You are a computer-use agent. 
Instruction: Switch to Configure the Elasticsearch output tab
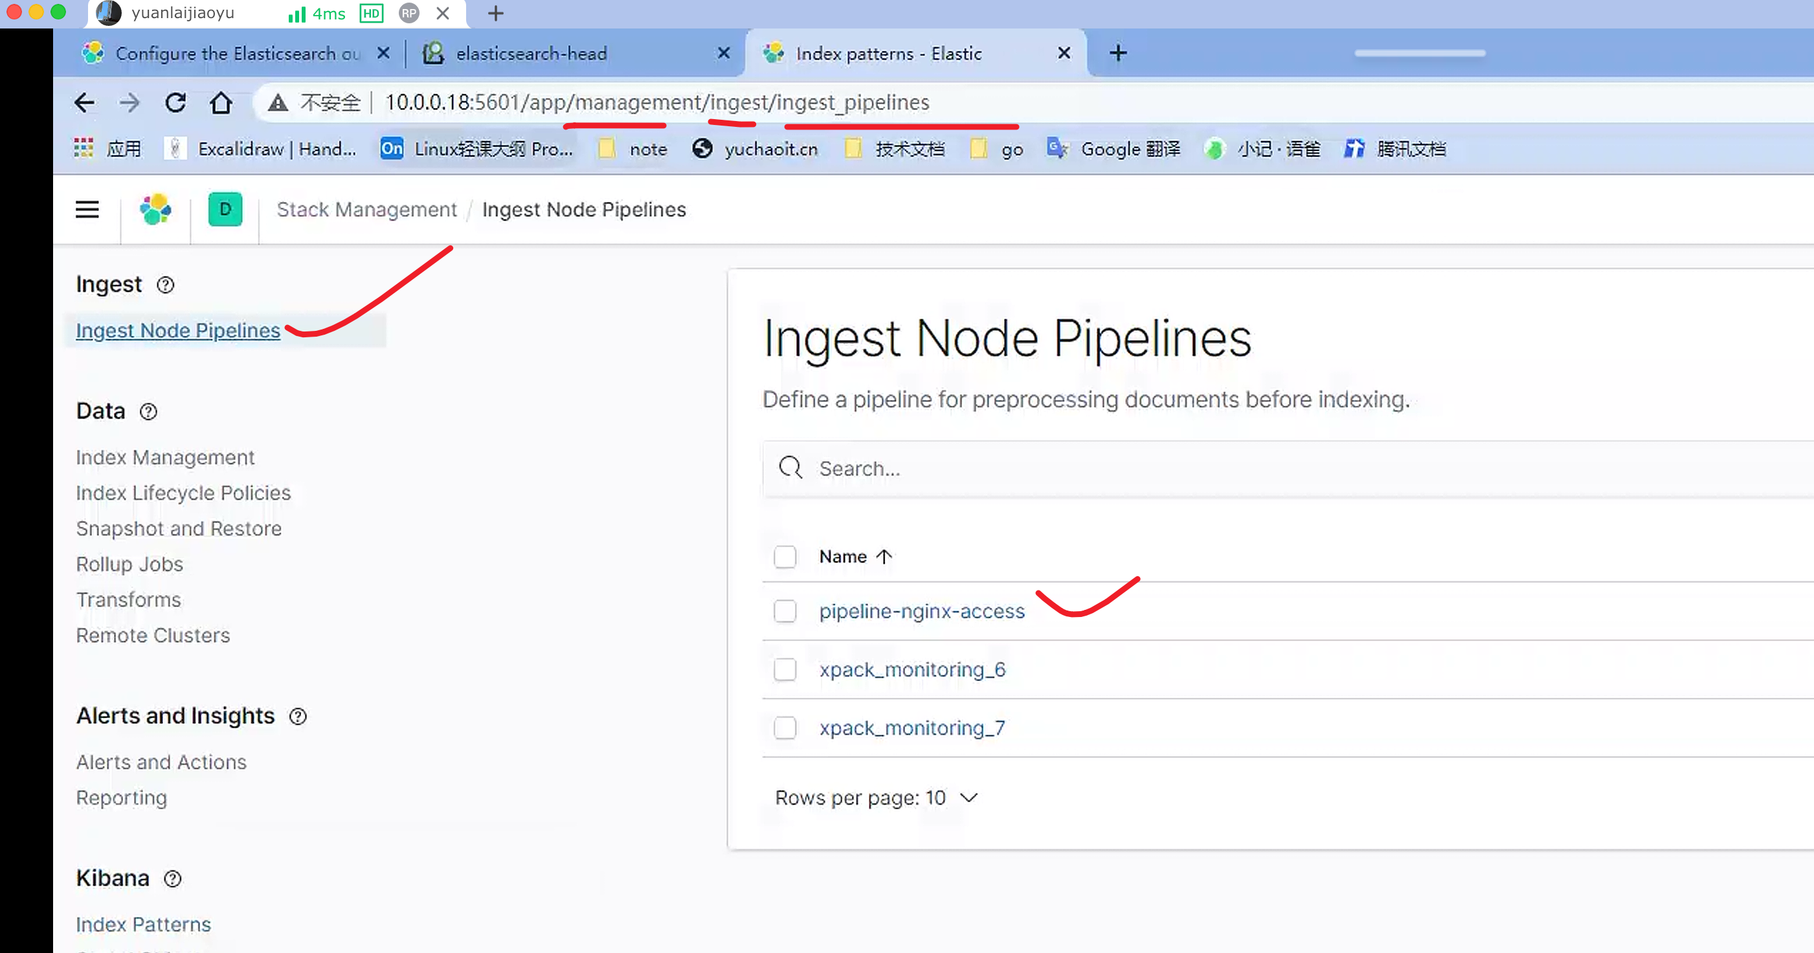(x=238, y=54)
